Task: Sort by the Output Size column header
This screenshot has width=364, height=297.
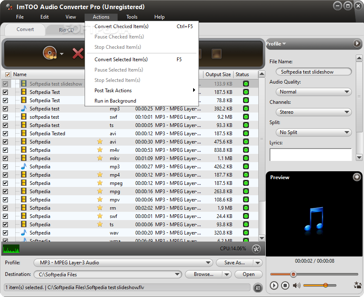Action: (218, 74)
